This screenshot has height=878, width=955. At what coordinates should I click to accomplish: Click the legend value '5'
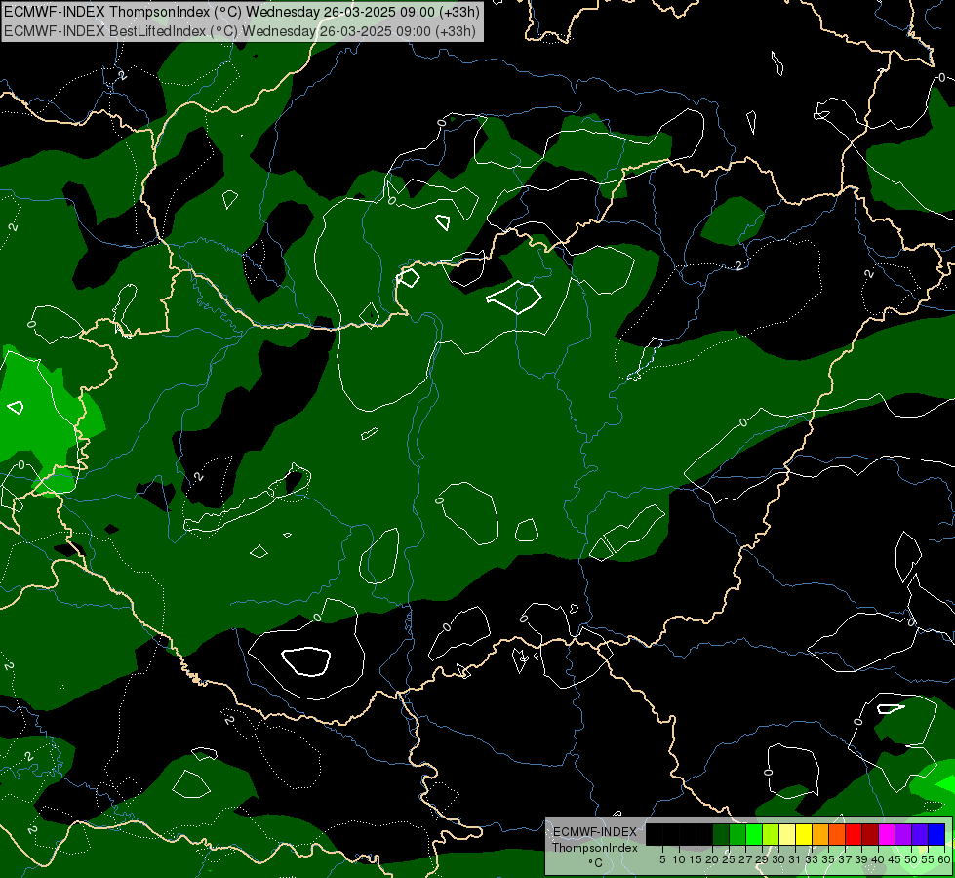tap(662, 859)
